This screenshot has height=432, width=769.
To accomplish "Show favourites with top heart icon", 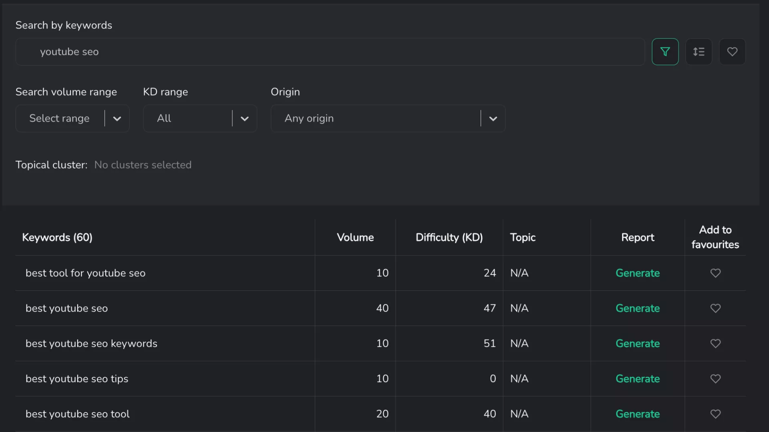I will pos(732,52).
